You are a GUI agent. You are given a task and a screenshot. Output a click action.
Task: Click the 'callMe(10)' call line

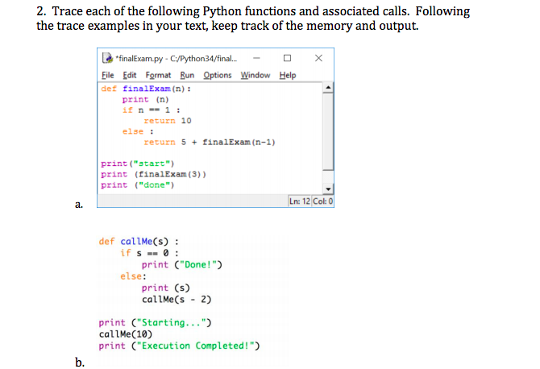tap(126, 334)
